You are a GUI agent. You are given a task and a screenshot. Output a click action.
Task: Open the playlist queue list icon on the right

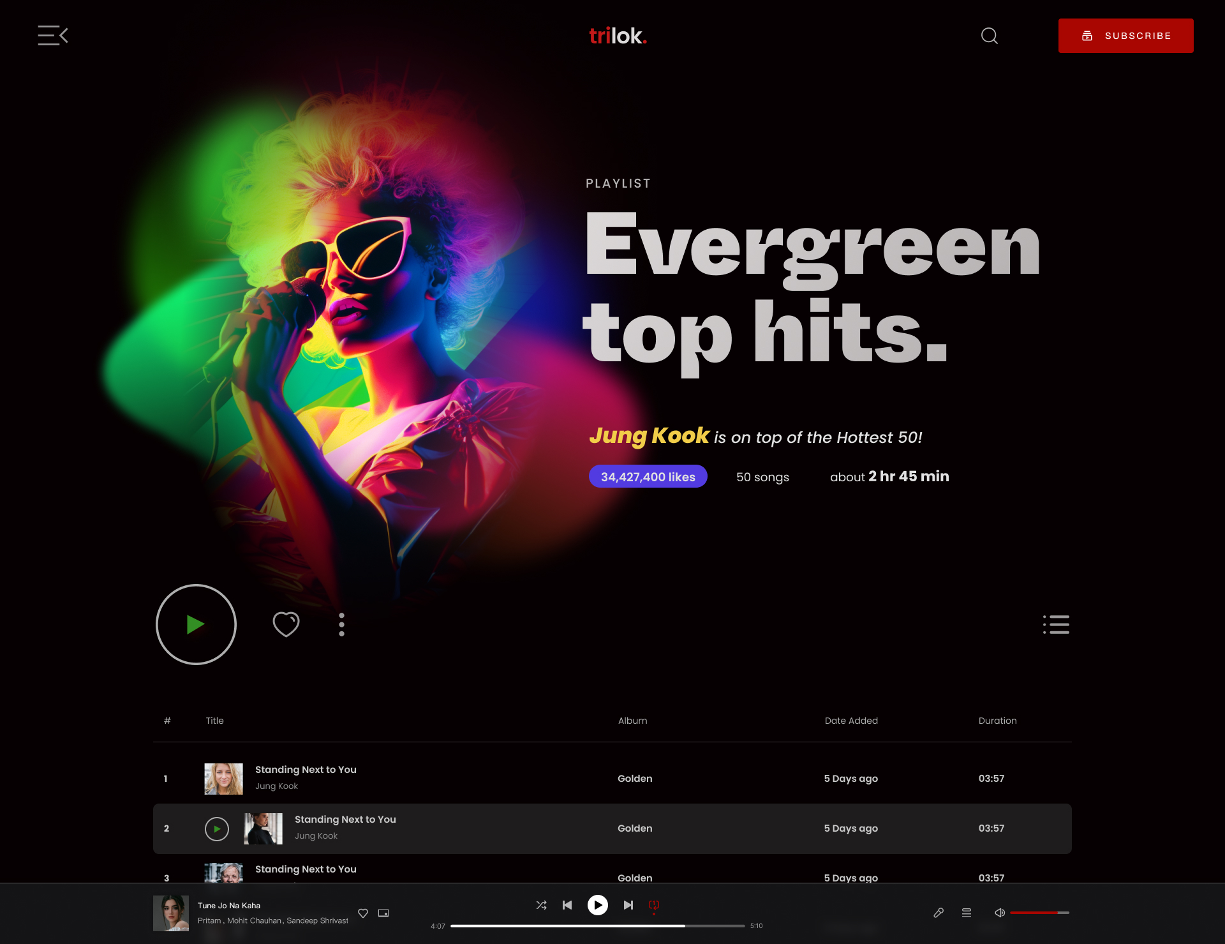(x=1056, y=624)
